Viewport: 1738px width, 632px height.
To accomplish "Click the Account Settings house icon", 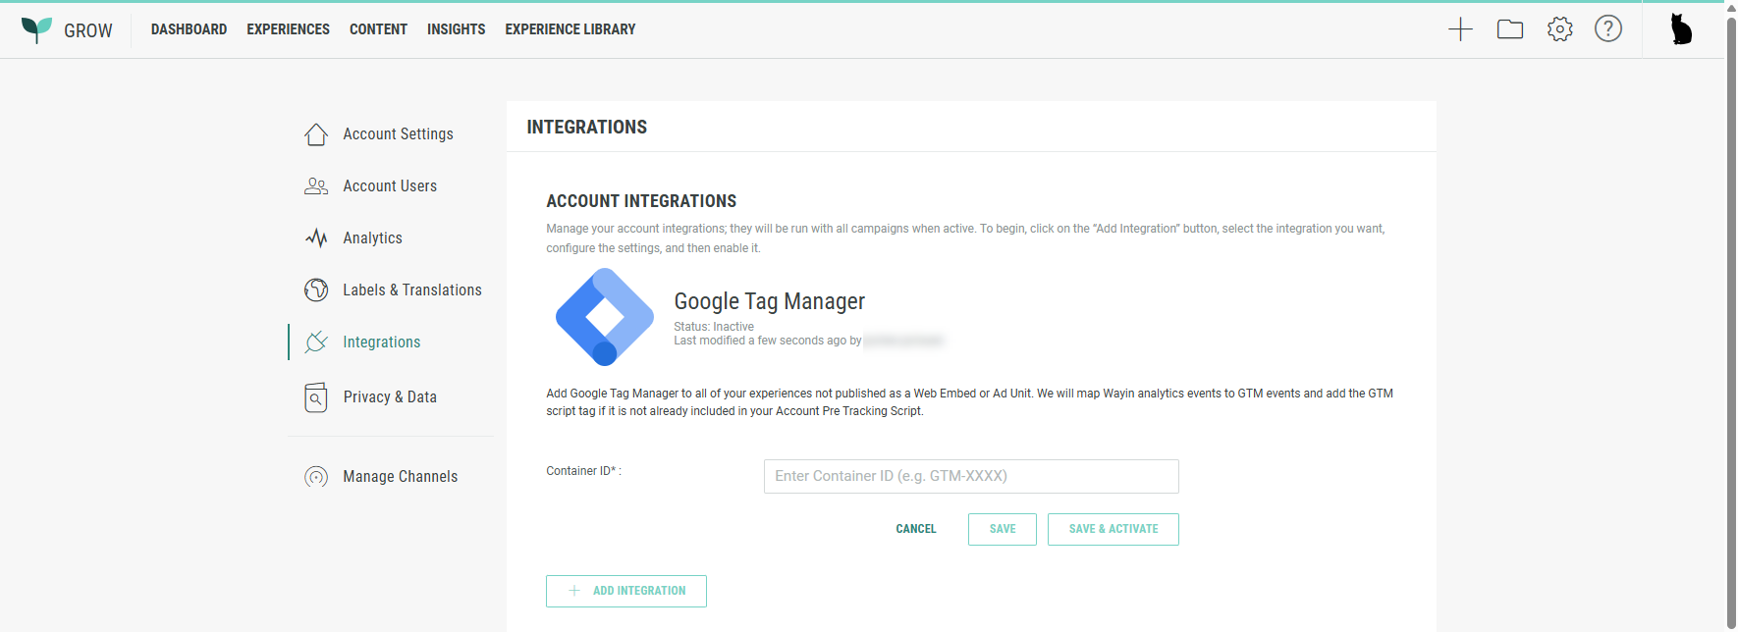I will (x=316, y=134).
